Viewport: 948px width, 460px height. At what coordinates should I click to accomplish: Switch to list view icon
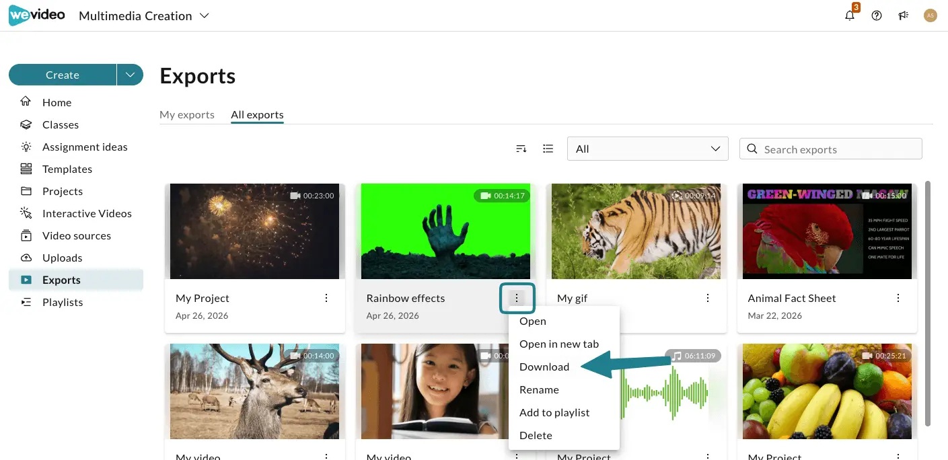548,149
